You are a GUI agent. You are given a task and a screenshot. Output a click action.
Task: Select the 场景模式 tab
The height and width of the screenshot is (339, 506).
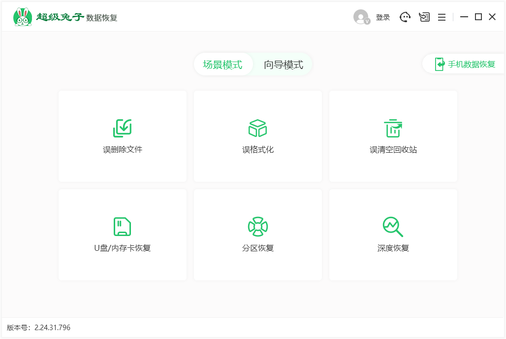223,64
